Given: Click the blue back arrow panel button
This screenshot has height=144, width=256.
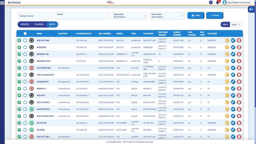Looking at the screenshot, I should pyautogui.click(x=251, y=9).
